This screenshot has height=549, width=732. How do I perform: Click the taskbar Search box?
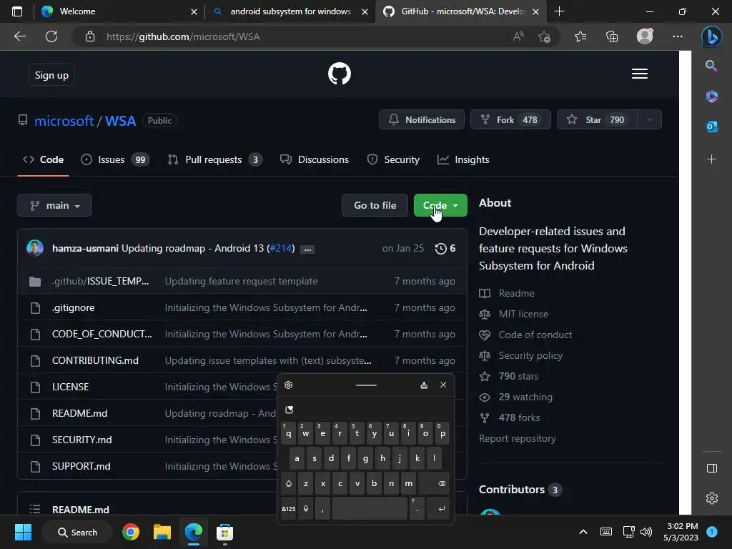tap(77, 532)
